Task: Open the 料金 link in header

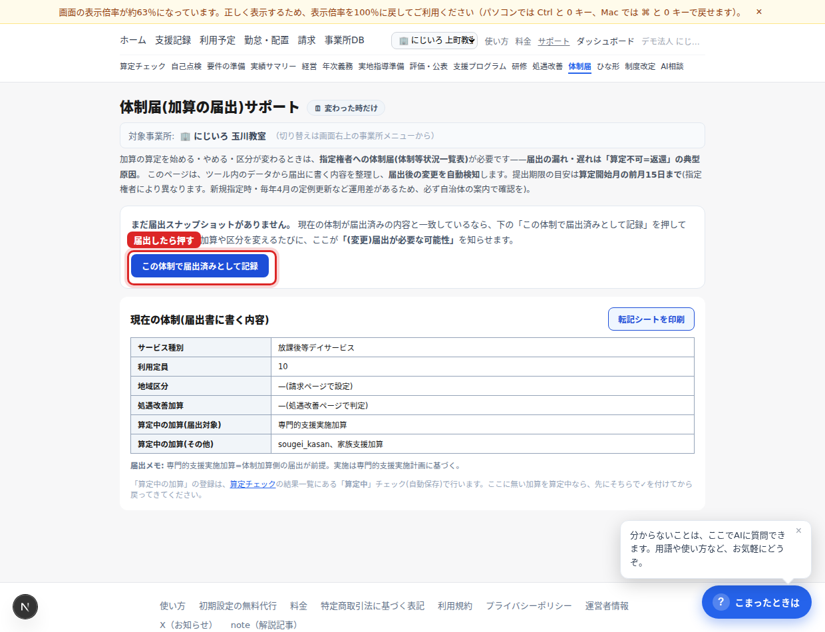Action: coord(524,41)
